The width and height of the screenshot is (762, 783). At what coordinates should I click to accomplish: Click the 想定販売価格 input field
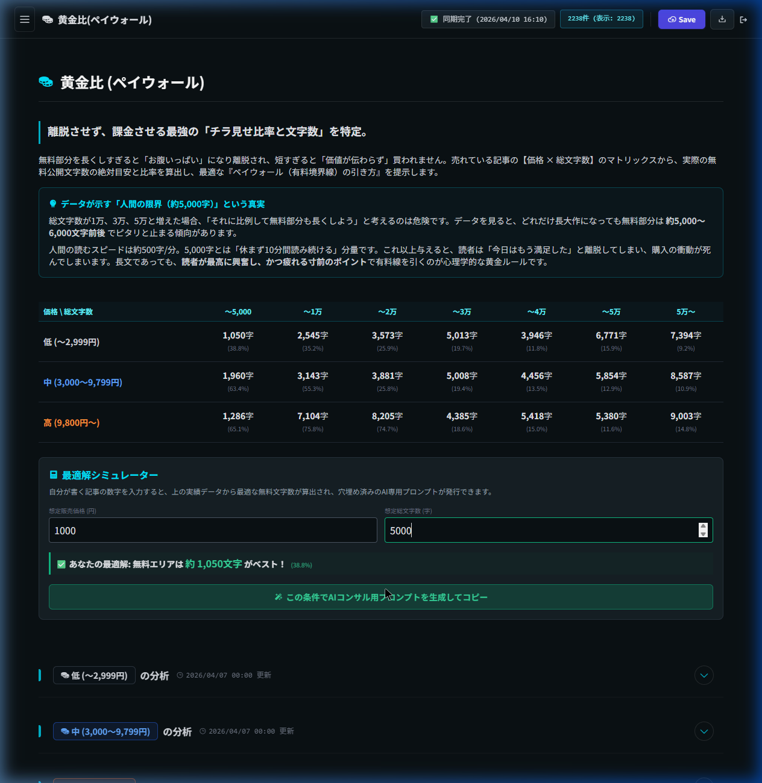tap(212, 530)
